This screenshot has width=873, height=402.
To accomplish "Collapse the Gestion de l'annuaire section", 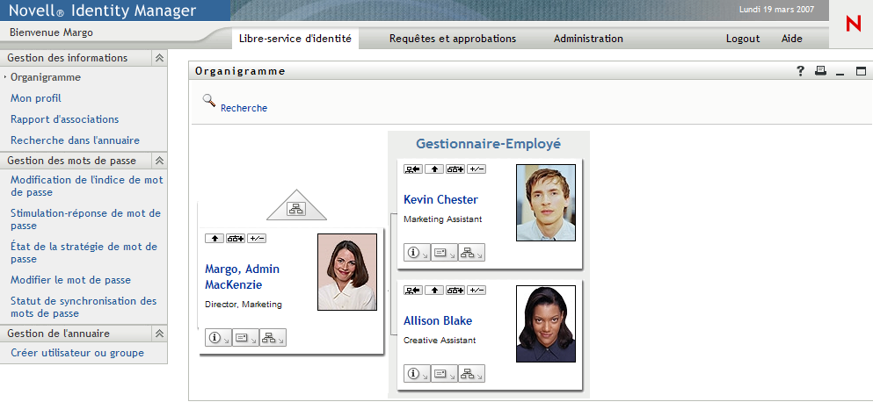I will click(x=159, y=334).
